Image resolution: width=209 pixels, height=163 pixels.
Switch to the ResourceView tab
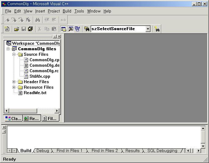[x=32, y=118]
